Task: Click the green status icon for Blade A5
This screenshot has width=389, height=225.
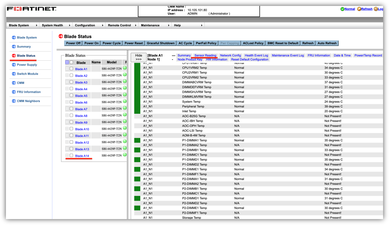Action: pos(125,94)
